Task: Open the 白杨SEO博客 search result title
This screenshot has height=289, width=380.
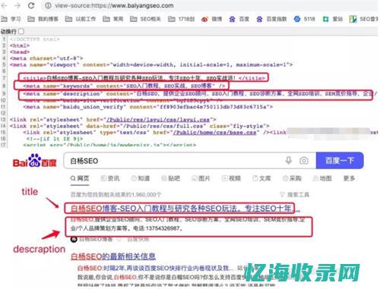Action: [185, 209]
